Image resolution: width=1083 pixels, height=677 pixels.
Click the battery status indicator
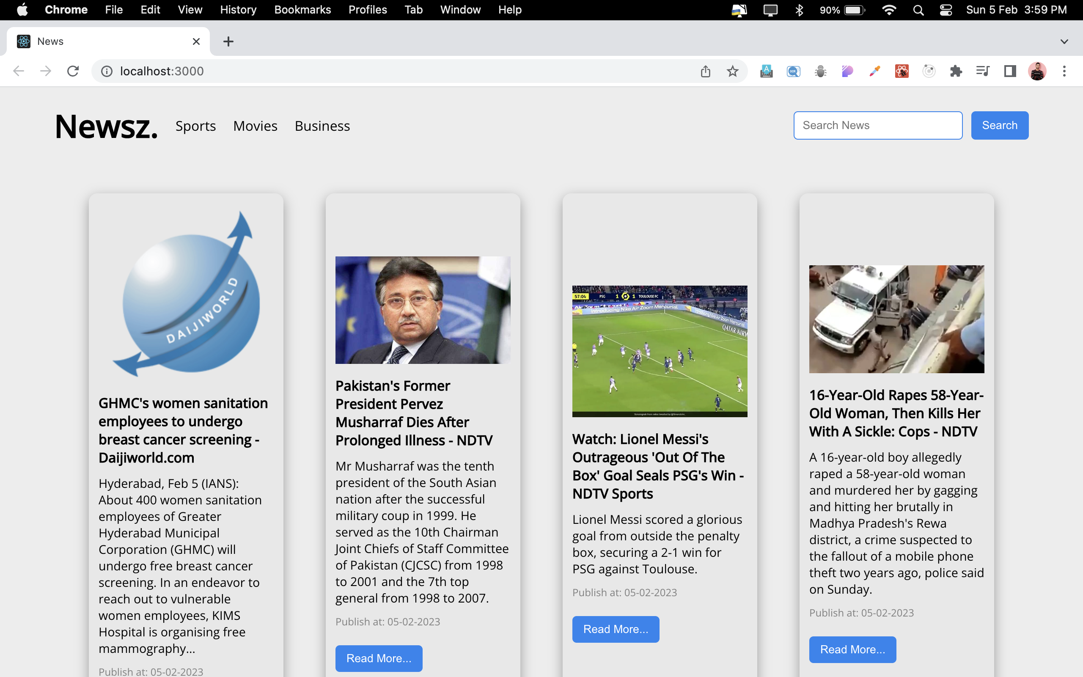coord(842,10)
